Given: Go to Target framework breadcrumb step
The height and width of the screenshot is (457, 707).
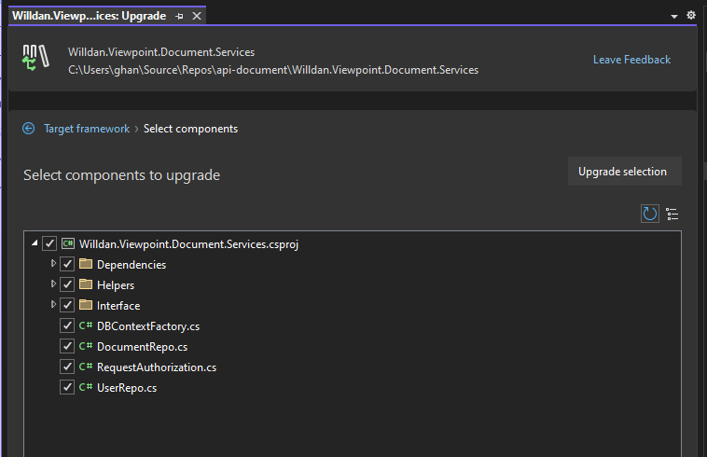Looking at the screenshot, I should (x=87, y=129).
